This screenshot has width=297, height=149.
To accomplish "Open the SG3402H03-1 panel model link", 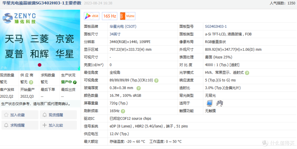I will click(216, 27).
